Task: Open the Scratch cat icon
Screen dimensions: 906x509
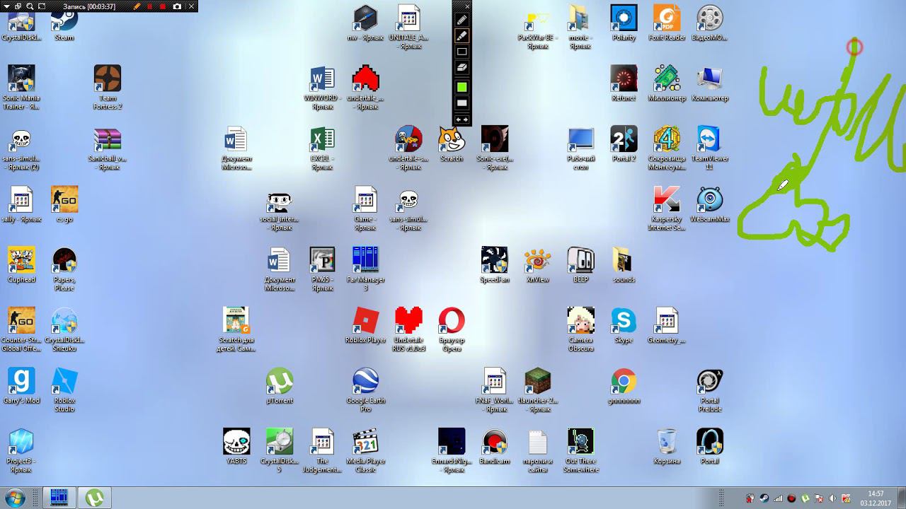Action: click(x=452, y=144)
